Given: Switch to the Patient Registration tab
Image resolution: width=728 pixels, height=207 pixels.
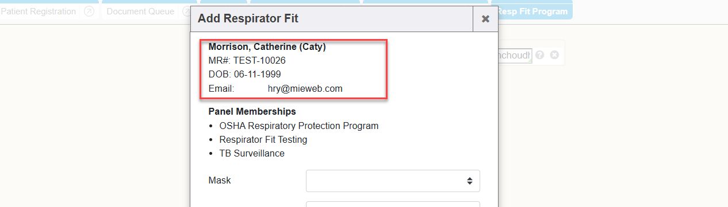Looking at the screenshot, I should (38, 11).
